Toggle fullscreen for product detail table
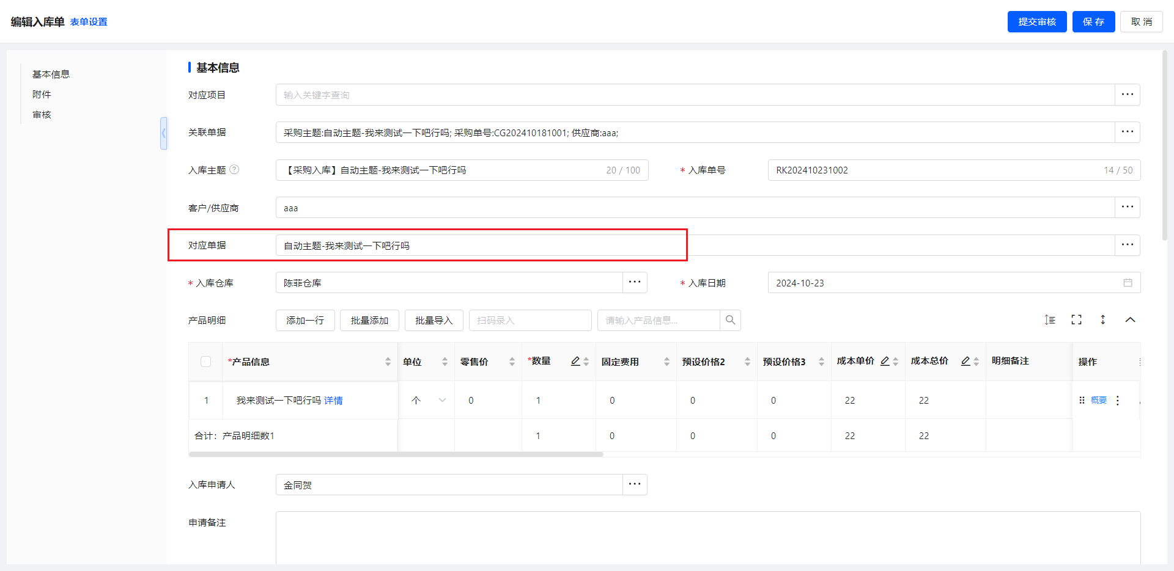 coord(1076,320)
